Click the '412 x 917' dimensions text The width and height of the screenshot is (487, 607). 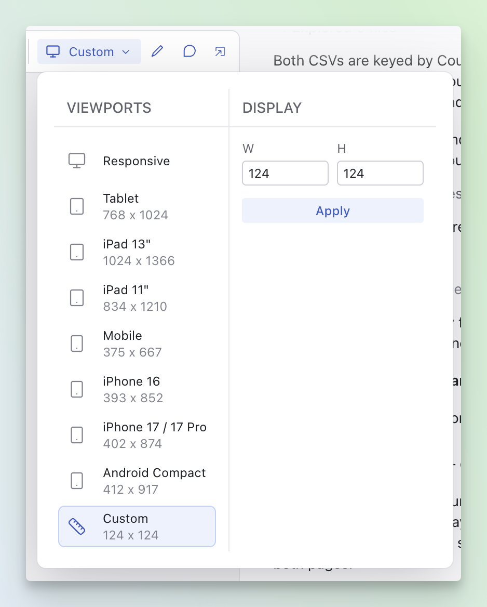[x=131, y=489]
